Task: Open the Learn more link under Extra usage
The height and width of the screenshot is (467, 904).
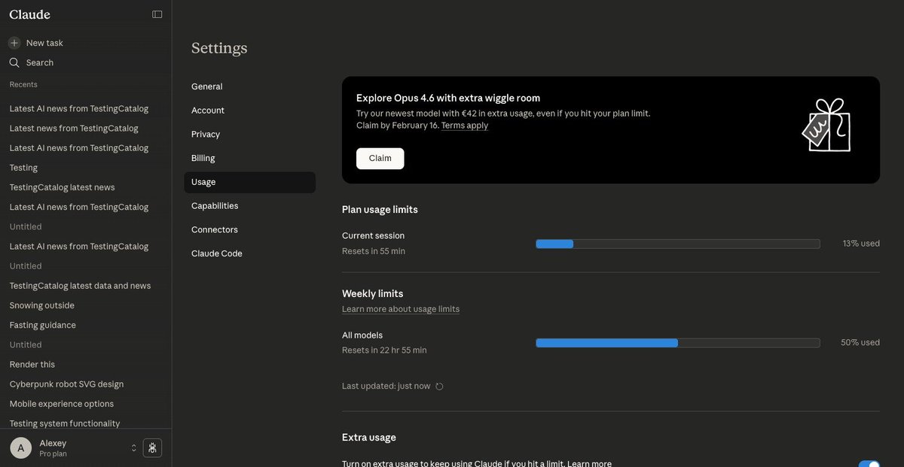Action: [x=590, y=463]
